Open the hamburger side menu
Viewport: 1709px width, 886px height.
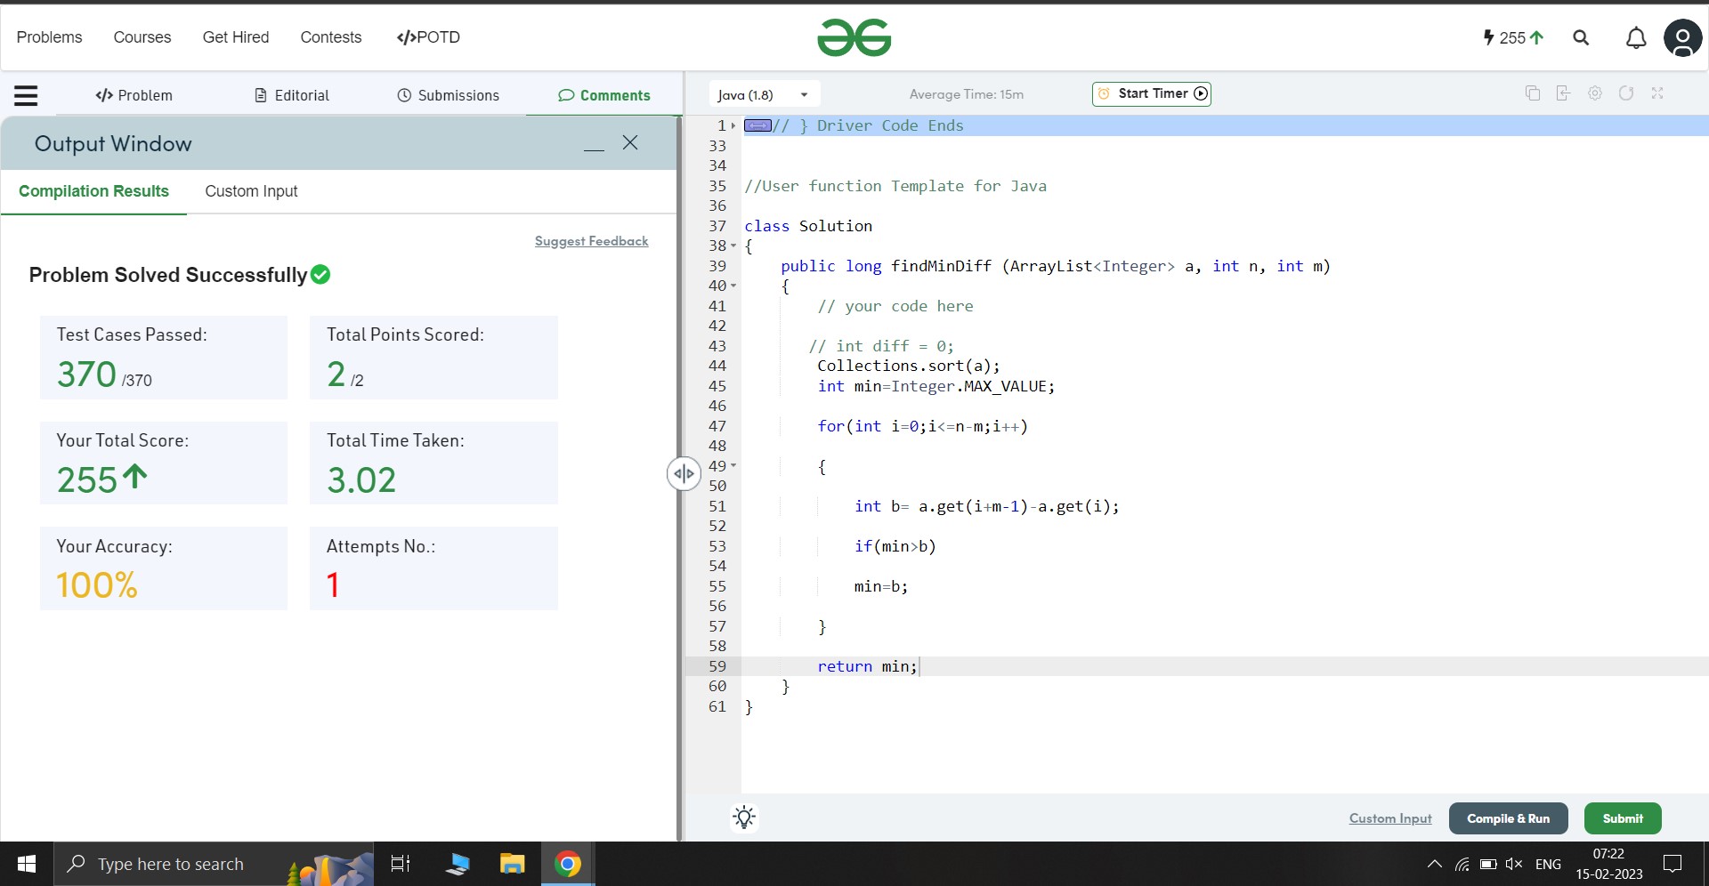point(26,95)
